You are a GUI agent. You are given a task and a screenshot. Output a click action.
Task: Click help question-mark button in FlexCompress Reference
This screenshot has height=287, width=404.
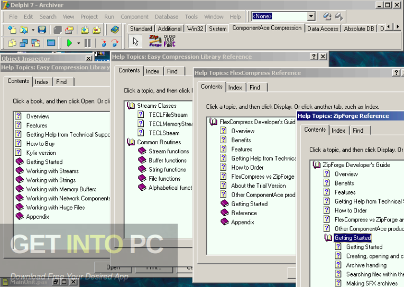pos(396,72)
